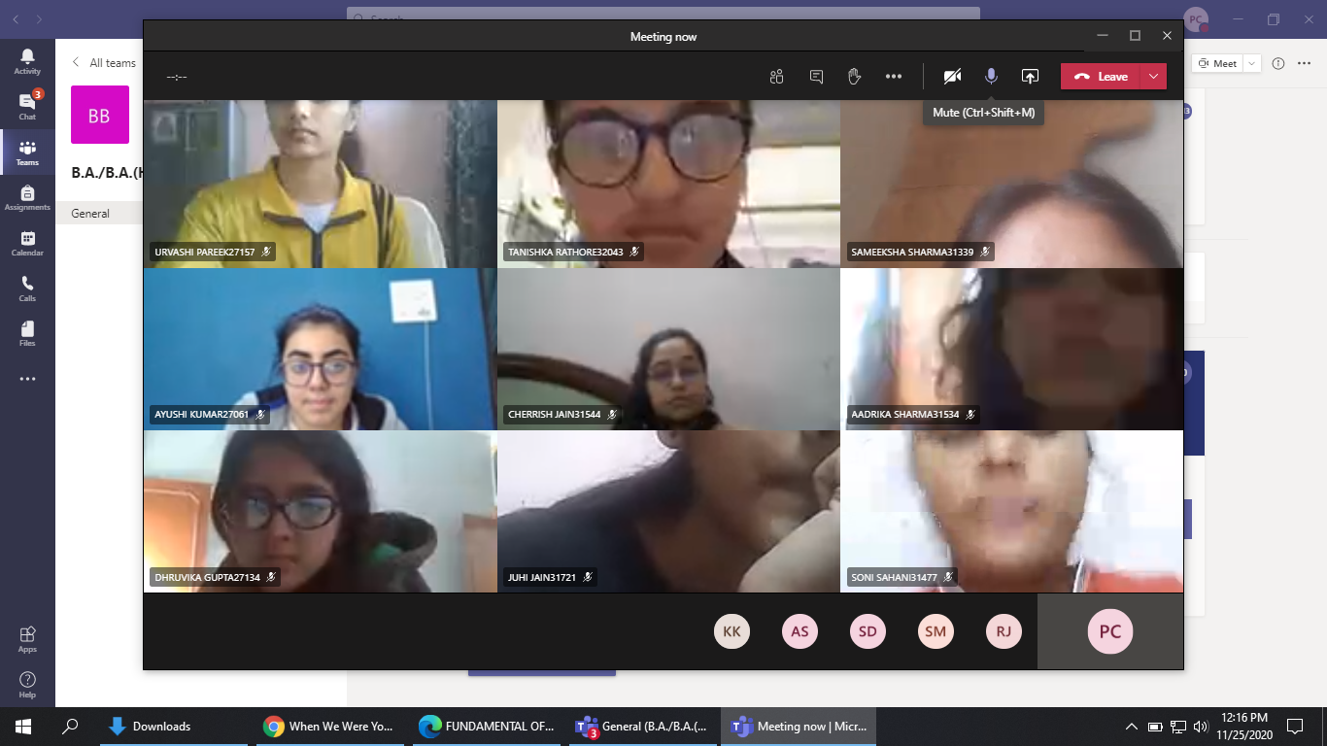Click the raise hand icon
Image resolution: width=1327 pixels, height=746 pixels.
[x=854, y=77]
